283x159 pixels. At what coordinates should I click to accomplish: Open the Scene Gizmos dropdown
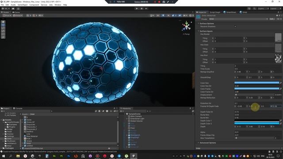pyautogui.click(x=191, y=15)
